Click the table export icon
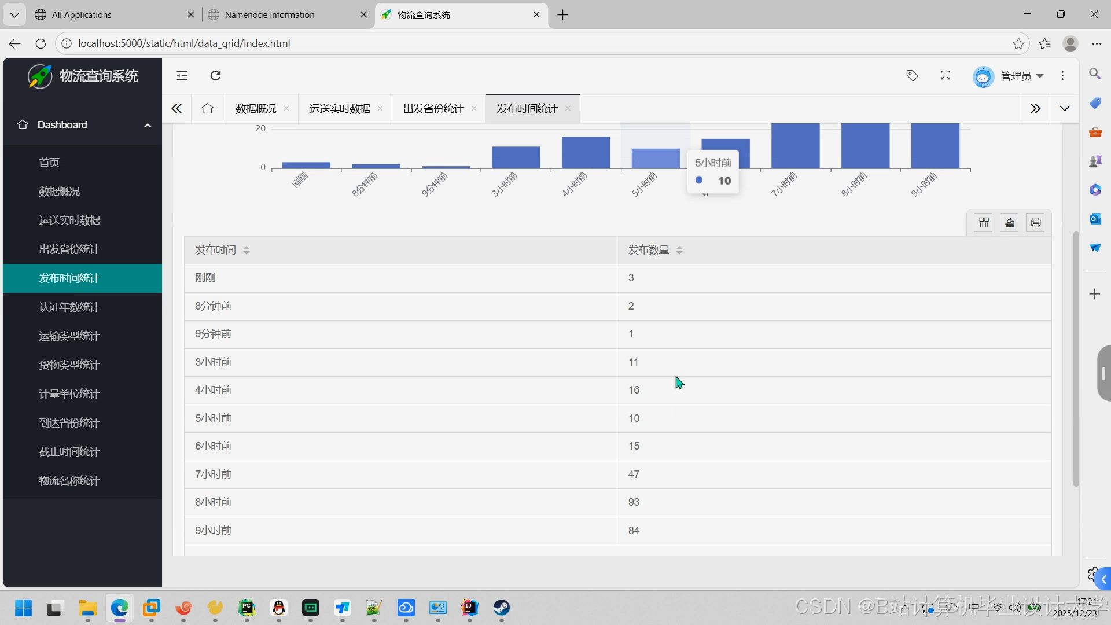The height and width of the screenshot is (625, 1111). click(1010, 223)
